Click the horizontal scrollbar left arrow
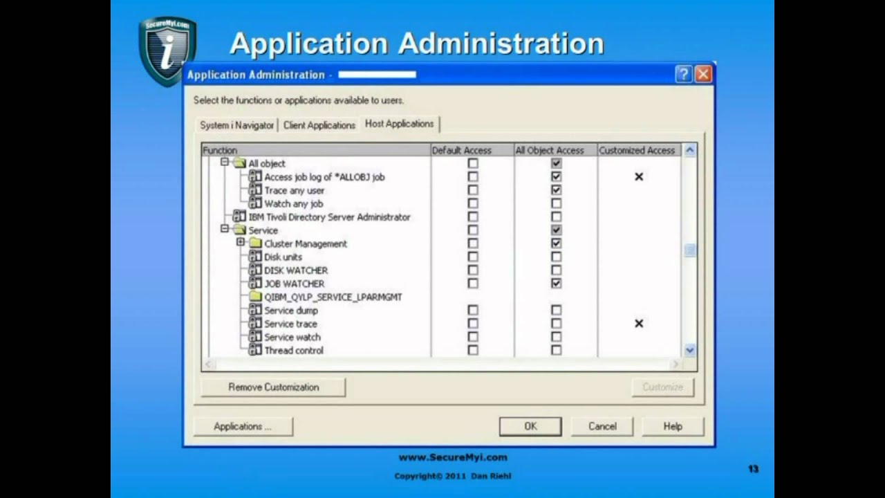885x498 pixels. pos(209,365)
